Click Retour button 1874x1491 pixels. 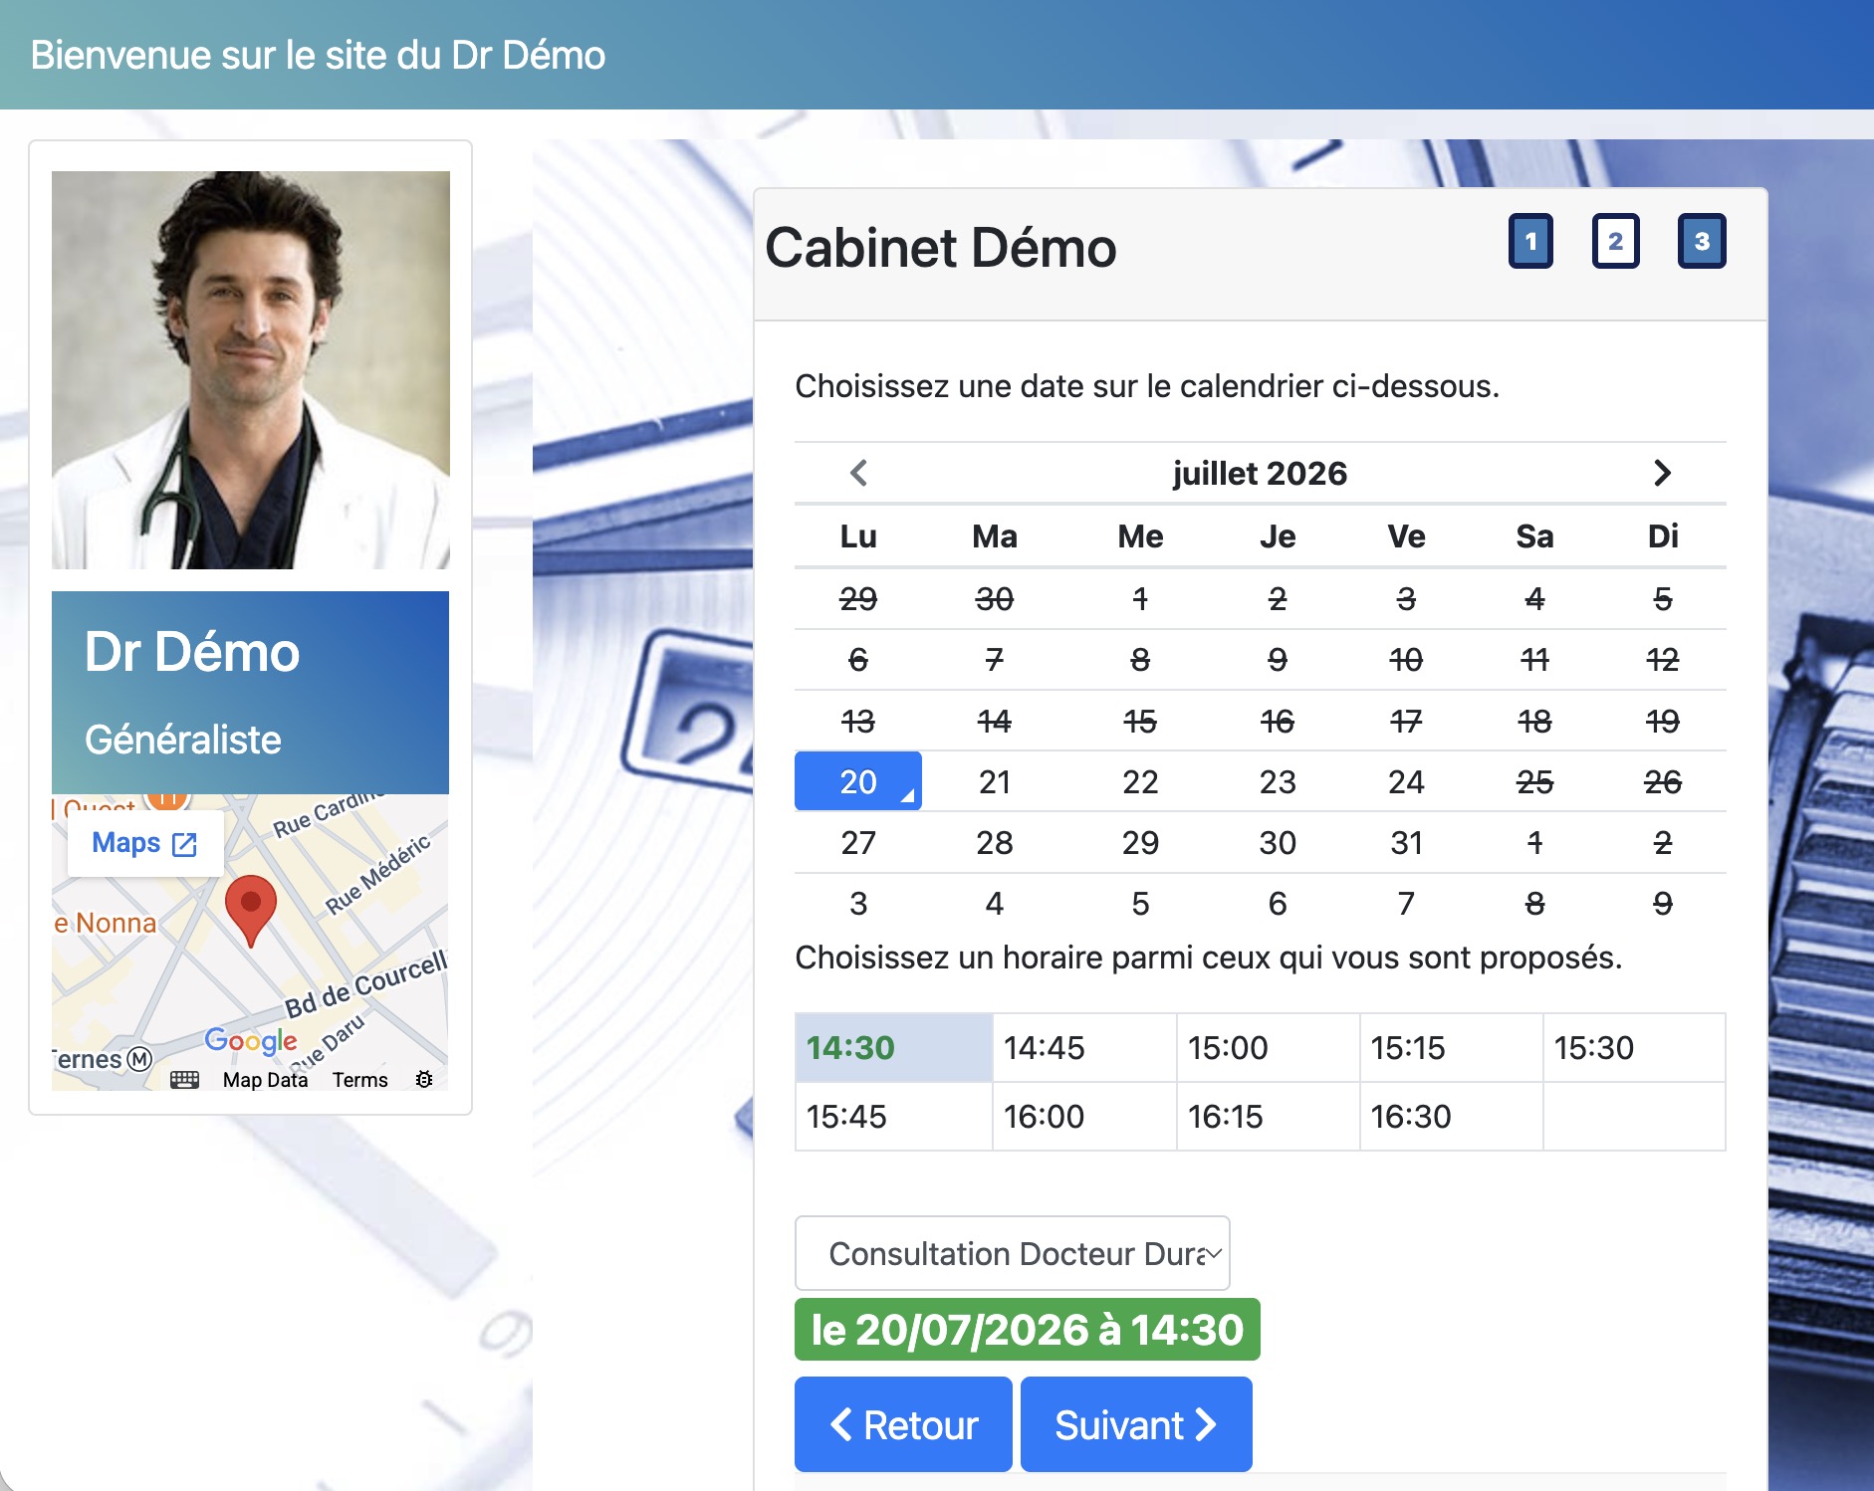(903, 1424)
